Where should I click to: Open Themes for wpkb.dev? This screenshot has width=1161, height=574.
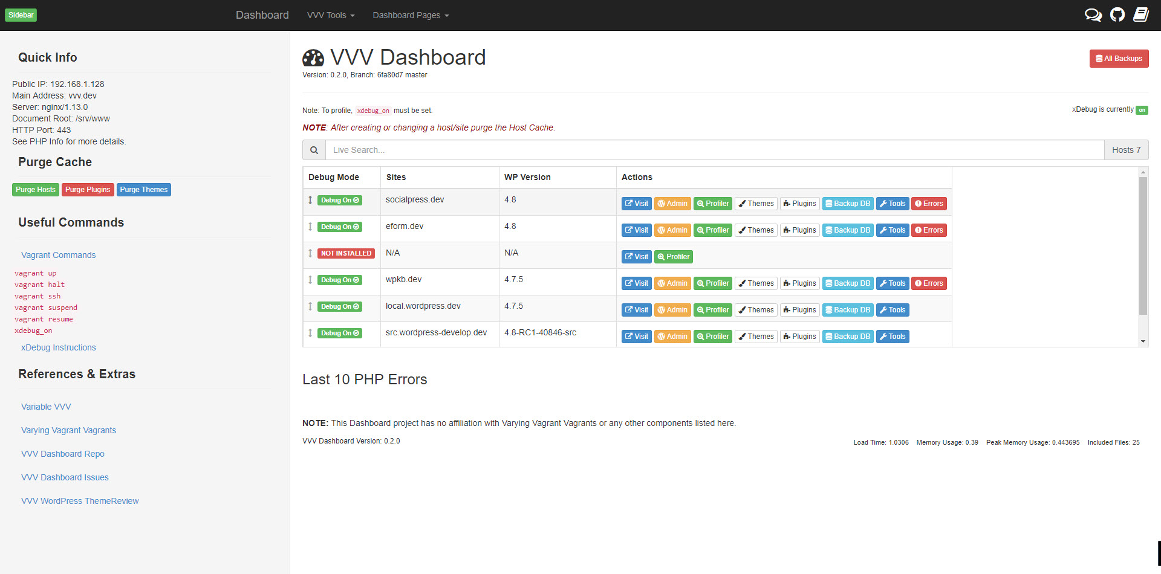pos(756,283)
